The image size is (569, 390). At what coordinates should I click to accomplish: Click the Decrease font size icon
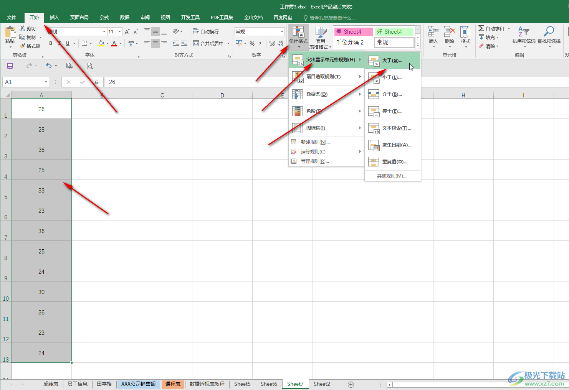tap(136, 31)
